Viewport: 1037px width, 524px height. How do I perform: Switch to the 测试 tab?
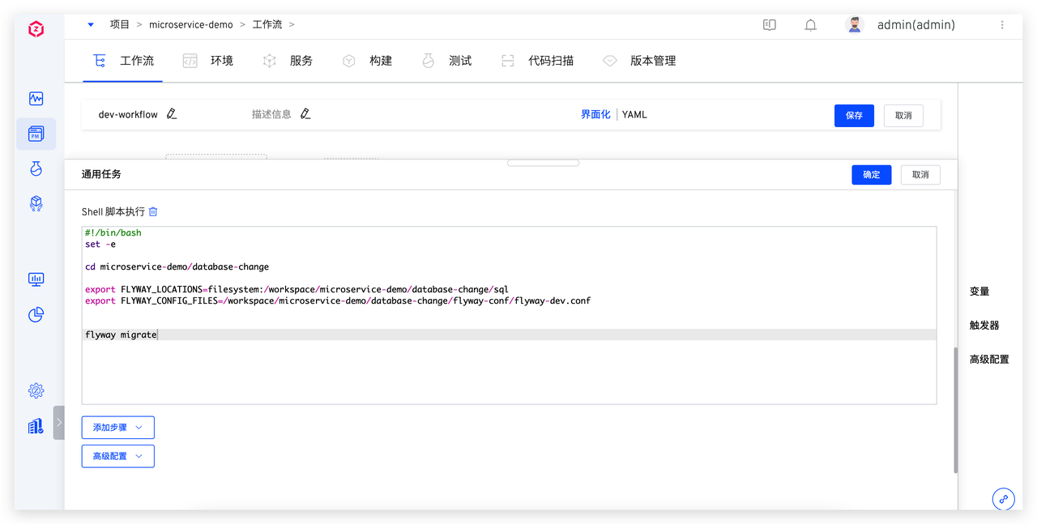click(446, 61)
